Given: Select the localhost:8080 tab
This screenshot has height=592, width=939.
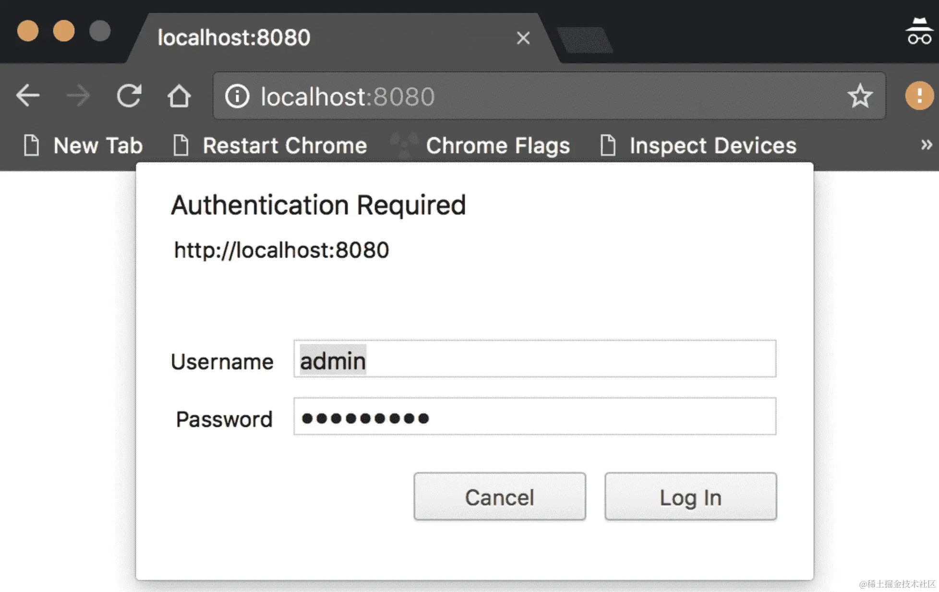Looking at the screenshot, I should coord(288,37).
